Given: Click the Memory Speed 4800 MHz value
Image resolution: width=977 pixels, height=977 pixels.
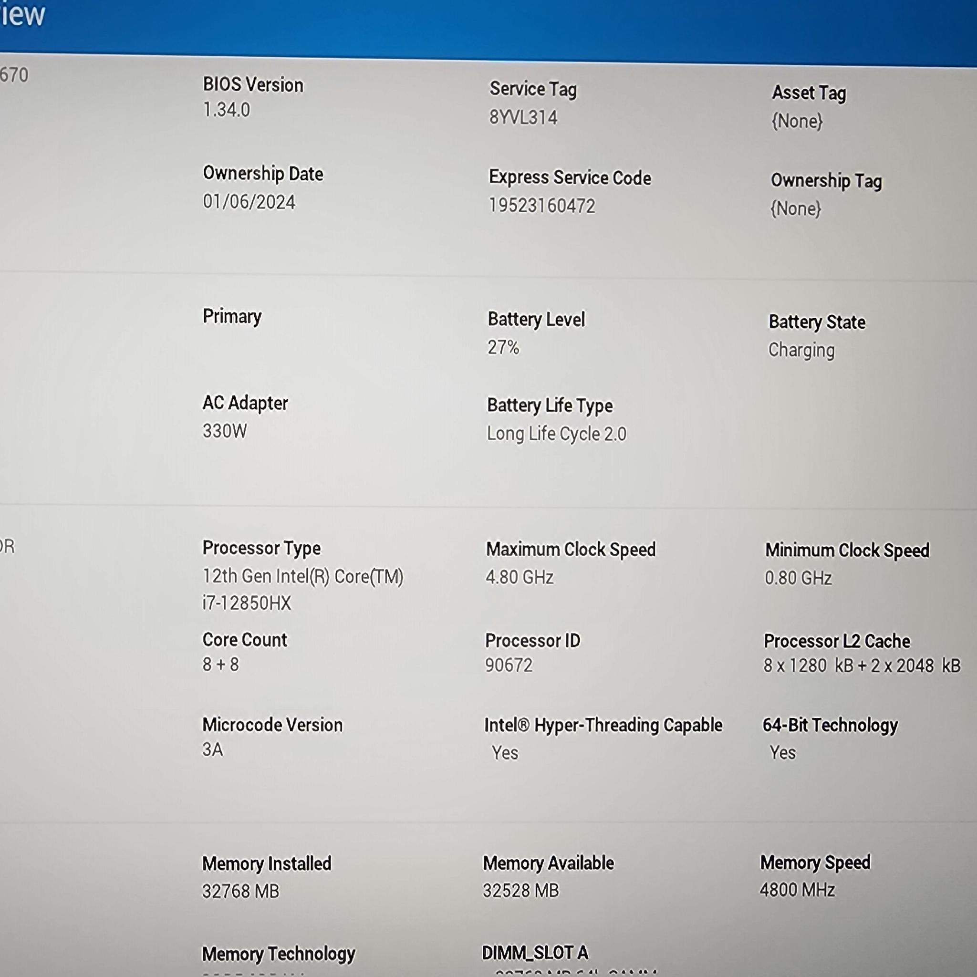Looking at the screenshot, I should (798, 890).
